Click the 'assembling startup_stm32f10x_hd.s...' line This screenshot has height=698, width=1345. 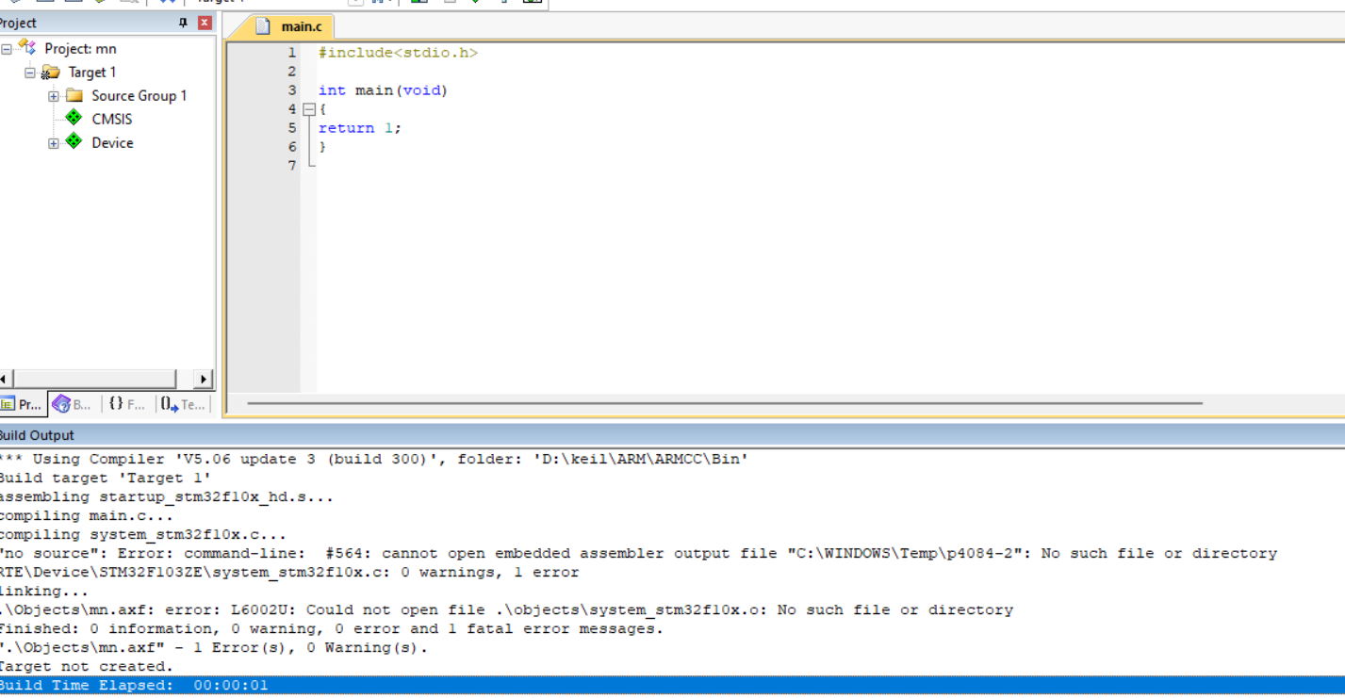coord(167,497)
